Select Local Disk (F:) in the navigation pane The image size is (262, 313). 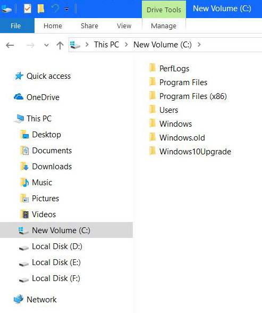(x=56, y=278)
